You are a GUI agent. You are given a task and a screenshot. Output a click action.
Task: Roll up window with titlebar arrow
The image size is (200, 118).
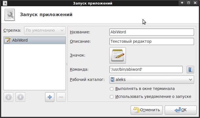(182, 3)
